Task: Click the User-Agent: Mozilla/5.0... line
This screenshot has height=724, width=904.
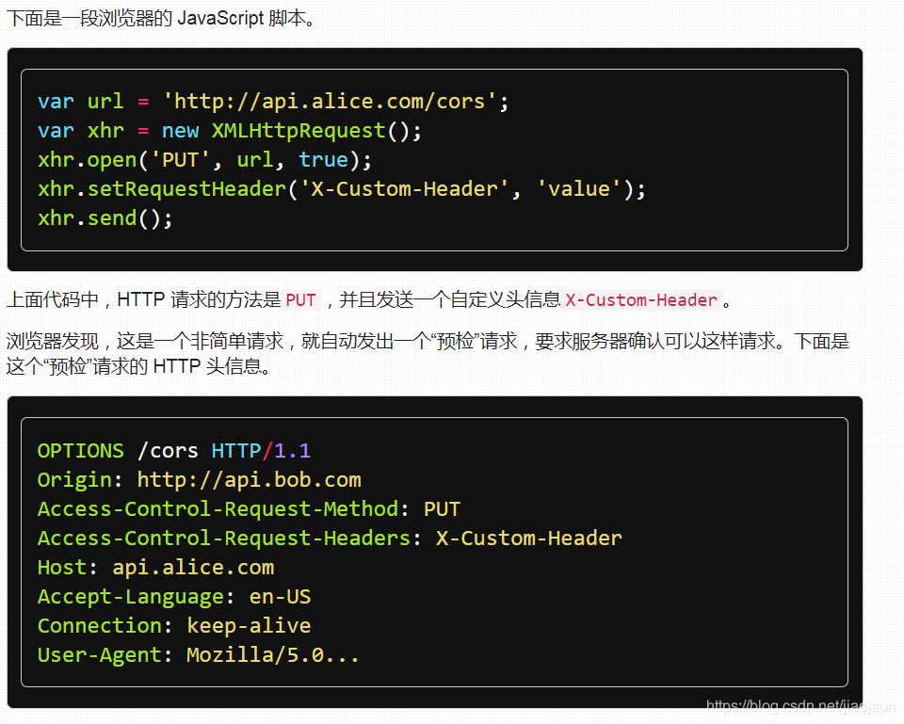Action: tap(199, 655)
